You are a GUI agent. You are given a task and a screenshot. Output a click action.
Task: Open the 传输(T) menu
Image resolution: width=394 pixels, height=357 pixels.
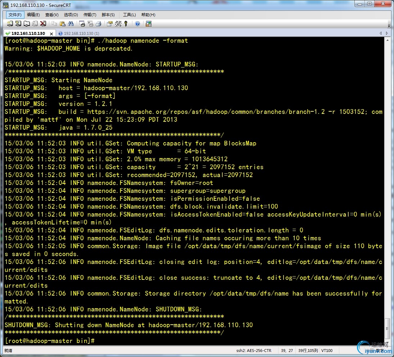pyautogui.click(x=90, y=15)
